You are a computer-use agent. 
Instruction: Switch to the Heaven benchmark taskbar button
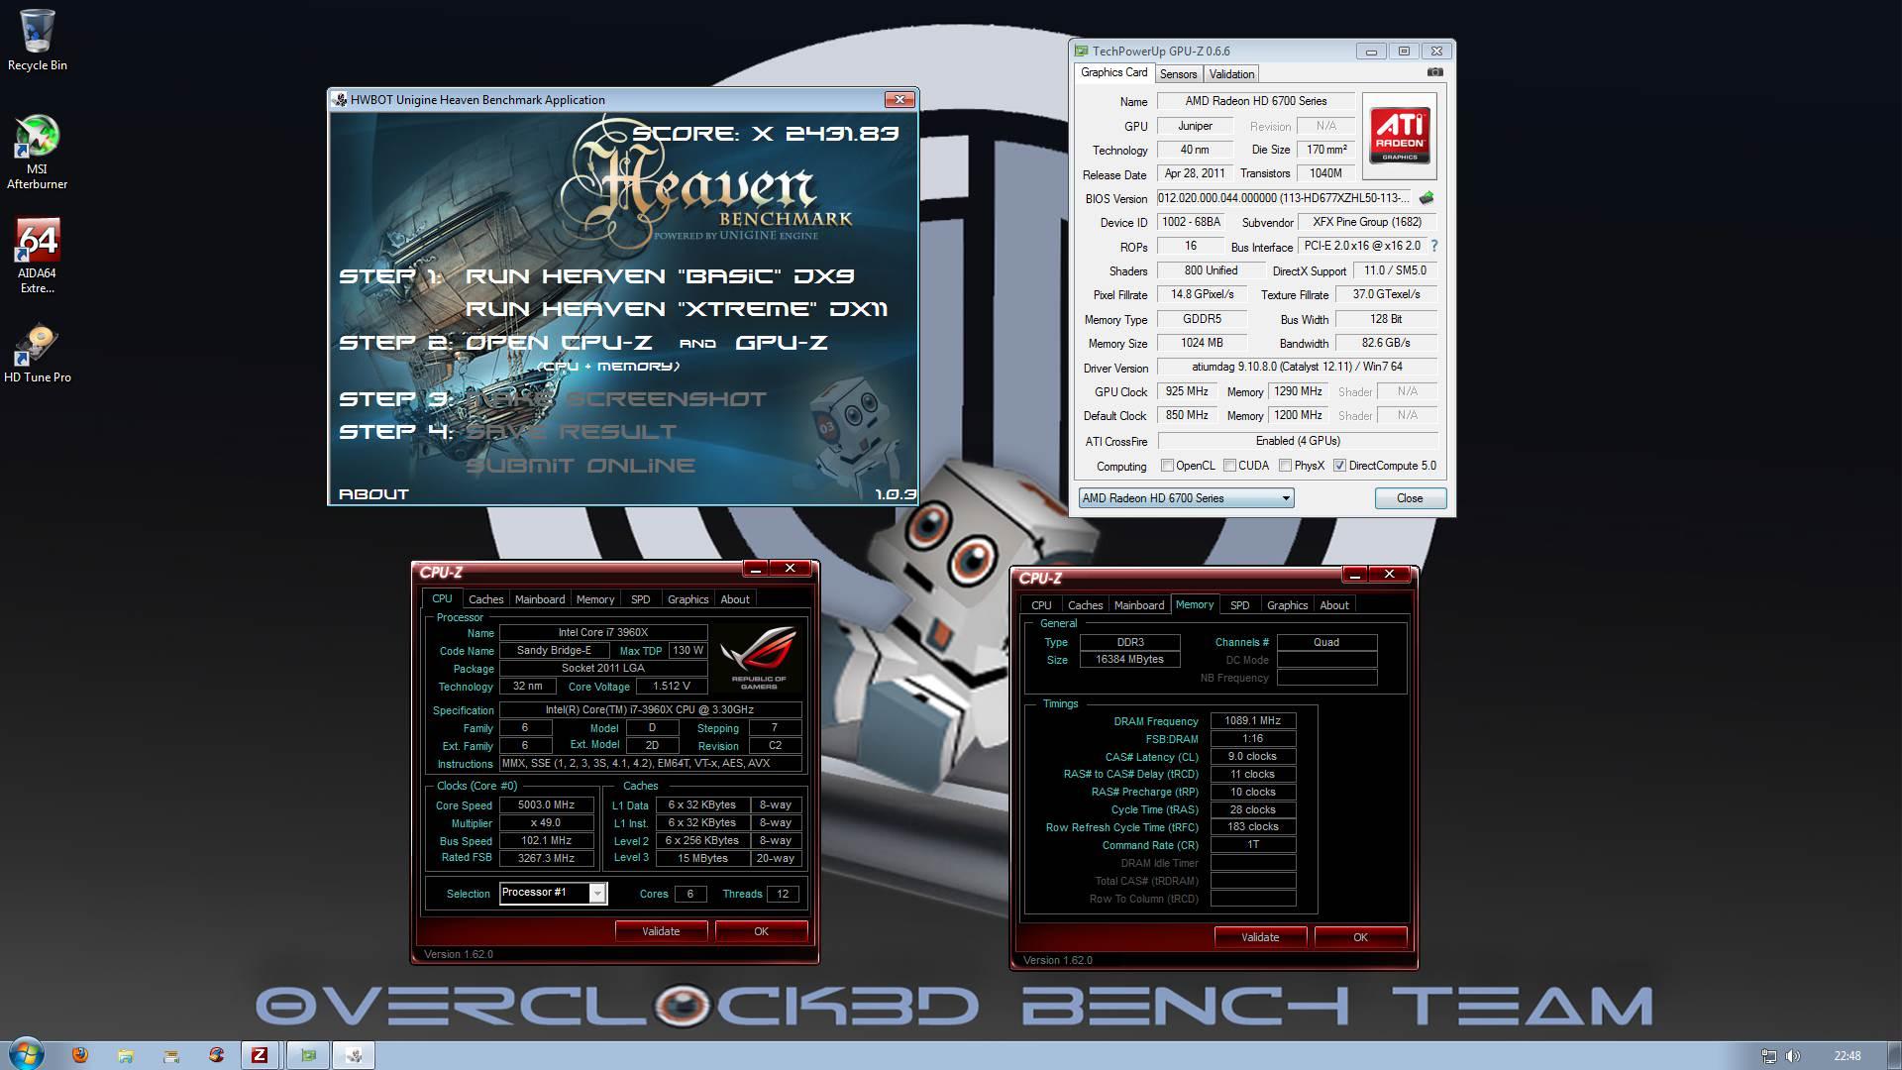coord(354,1055)
